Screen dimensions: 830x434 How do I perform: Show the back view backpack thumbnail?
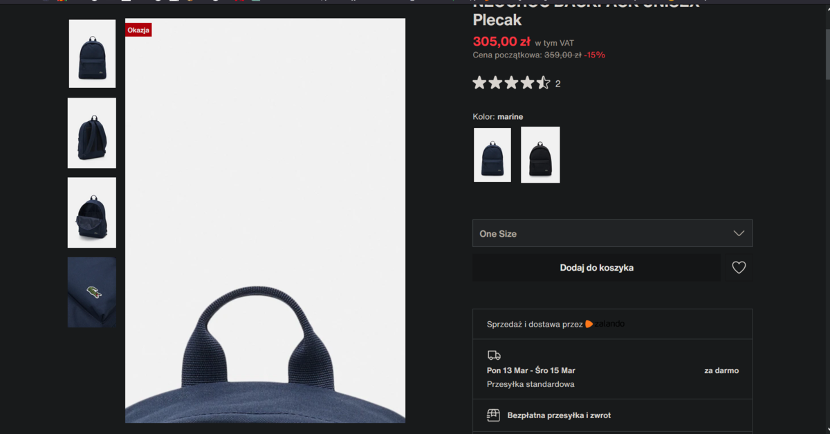pos(92,133)
